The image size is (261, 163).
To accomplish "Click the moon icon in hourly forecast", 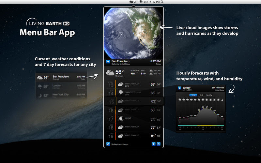I will click(x=222, y=100).
